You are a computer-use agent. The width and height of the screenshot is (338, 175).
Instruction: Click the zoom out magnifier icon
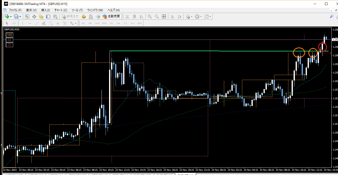click(157, 16)
